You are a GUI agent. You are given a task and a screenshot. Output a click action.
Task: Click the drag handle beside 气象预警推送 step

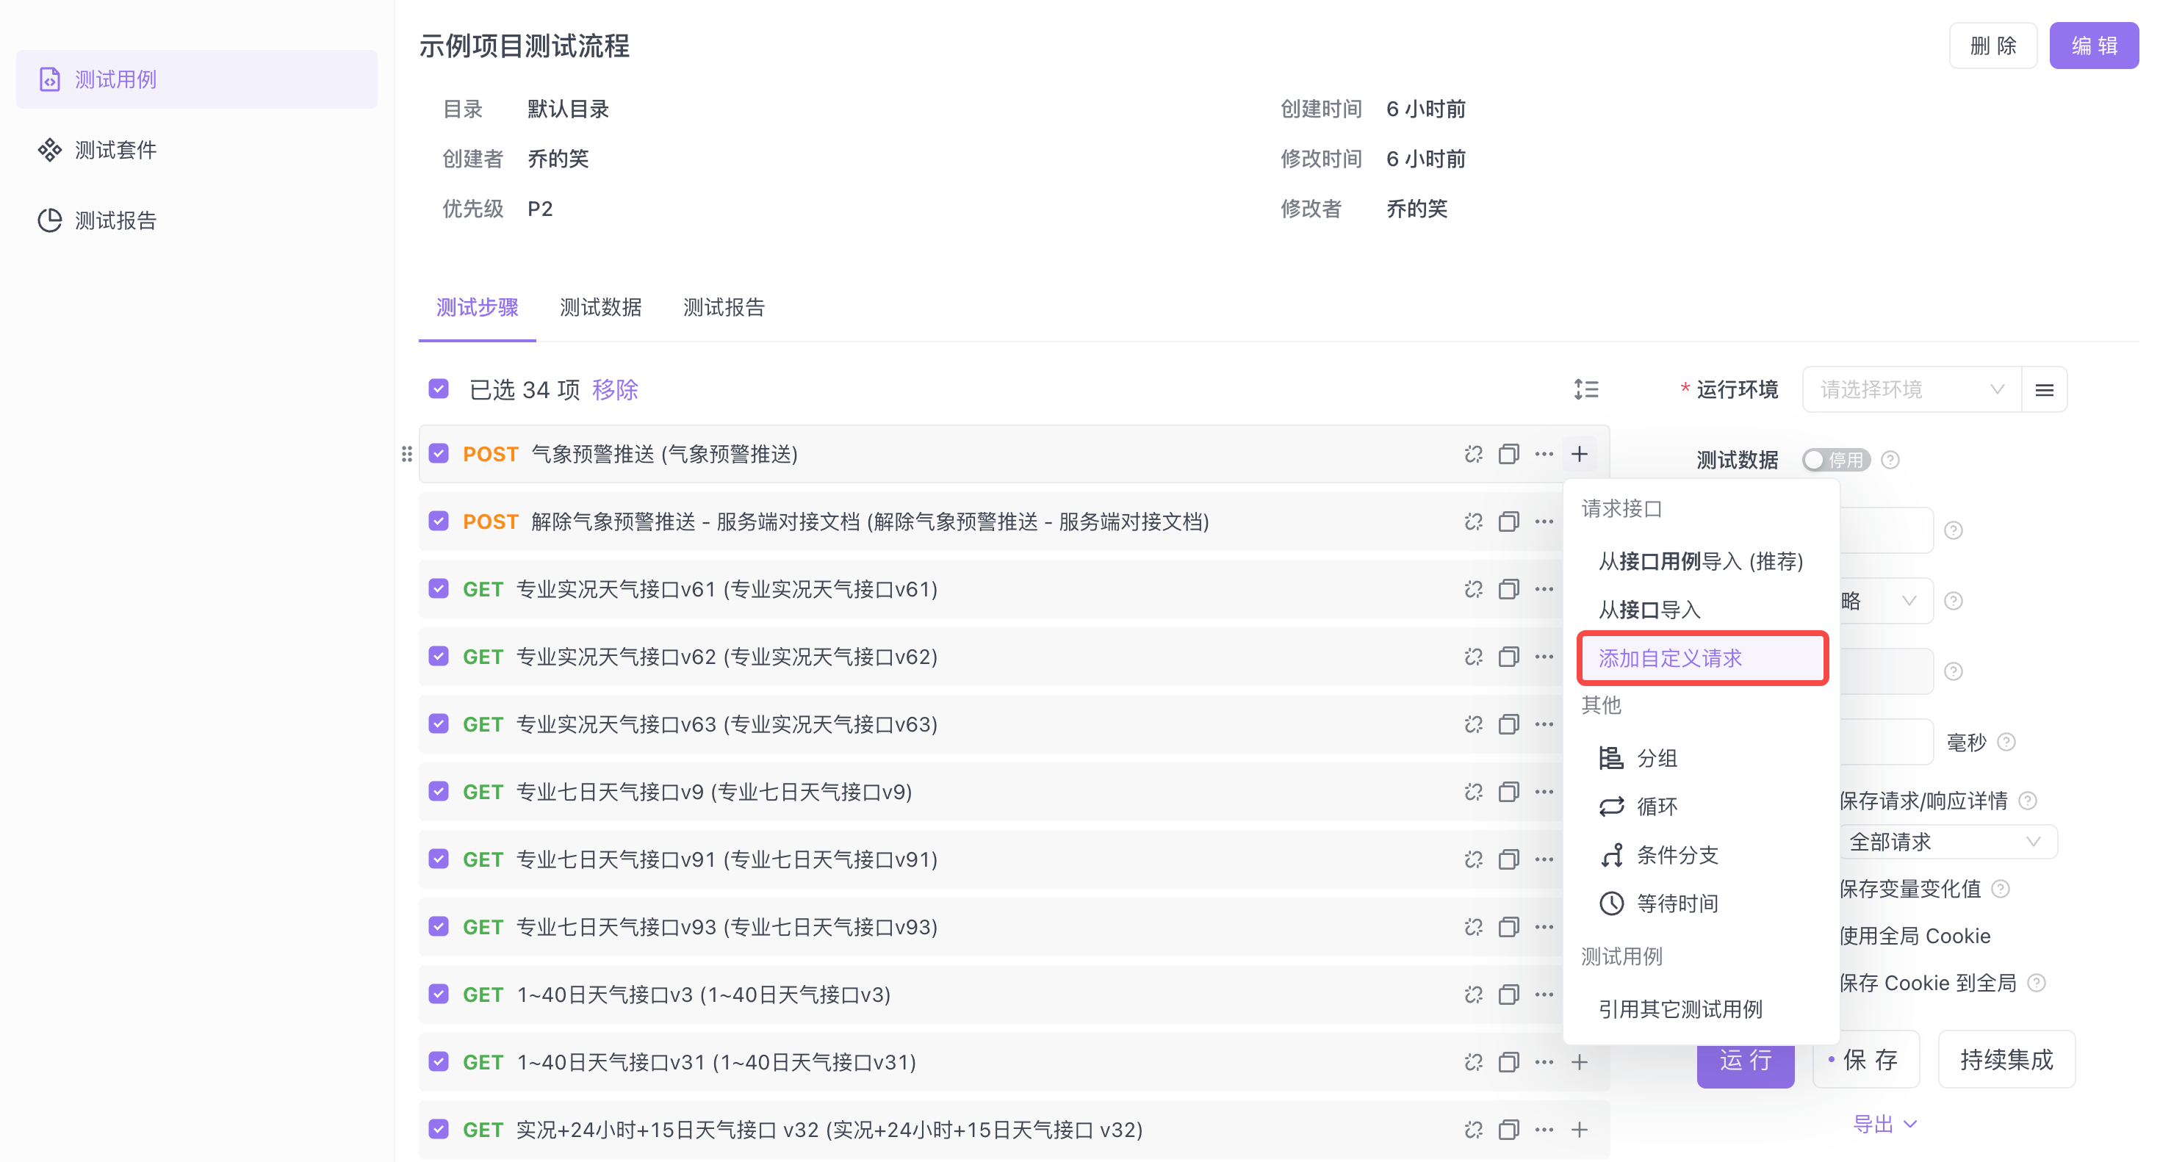click(x=407, y=455)
